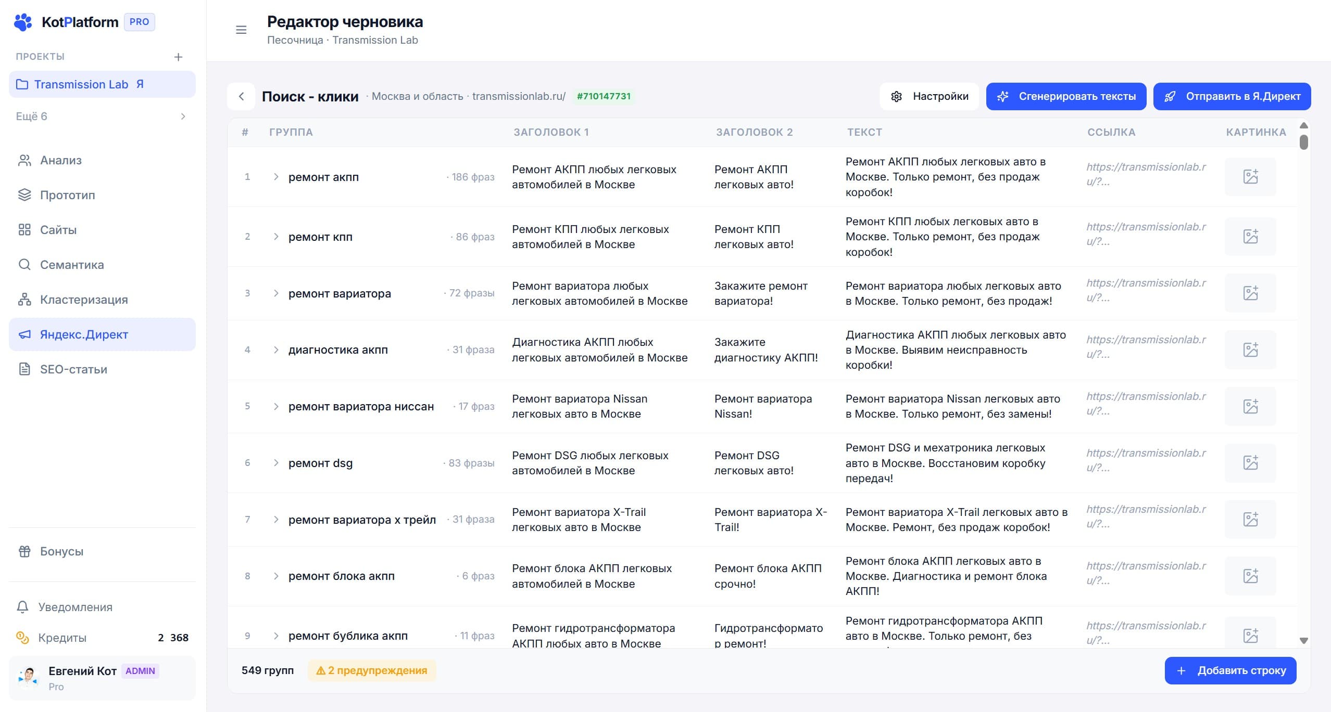Click the KotPlatform paw logo
The width and height of the screenshot is (1331, 712).
(23, 22)
